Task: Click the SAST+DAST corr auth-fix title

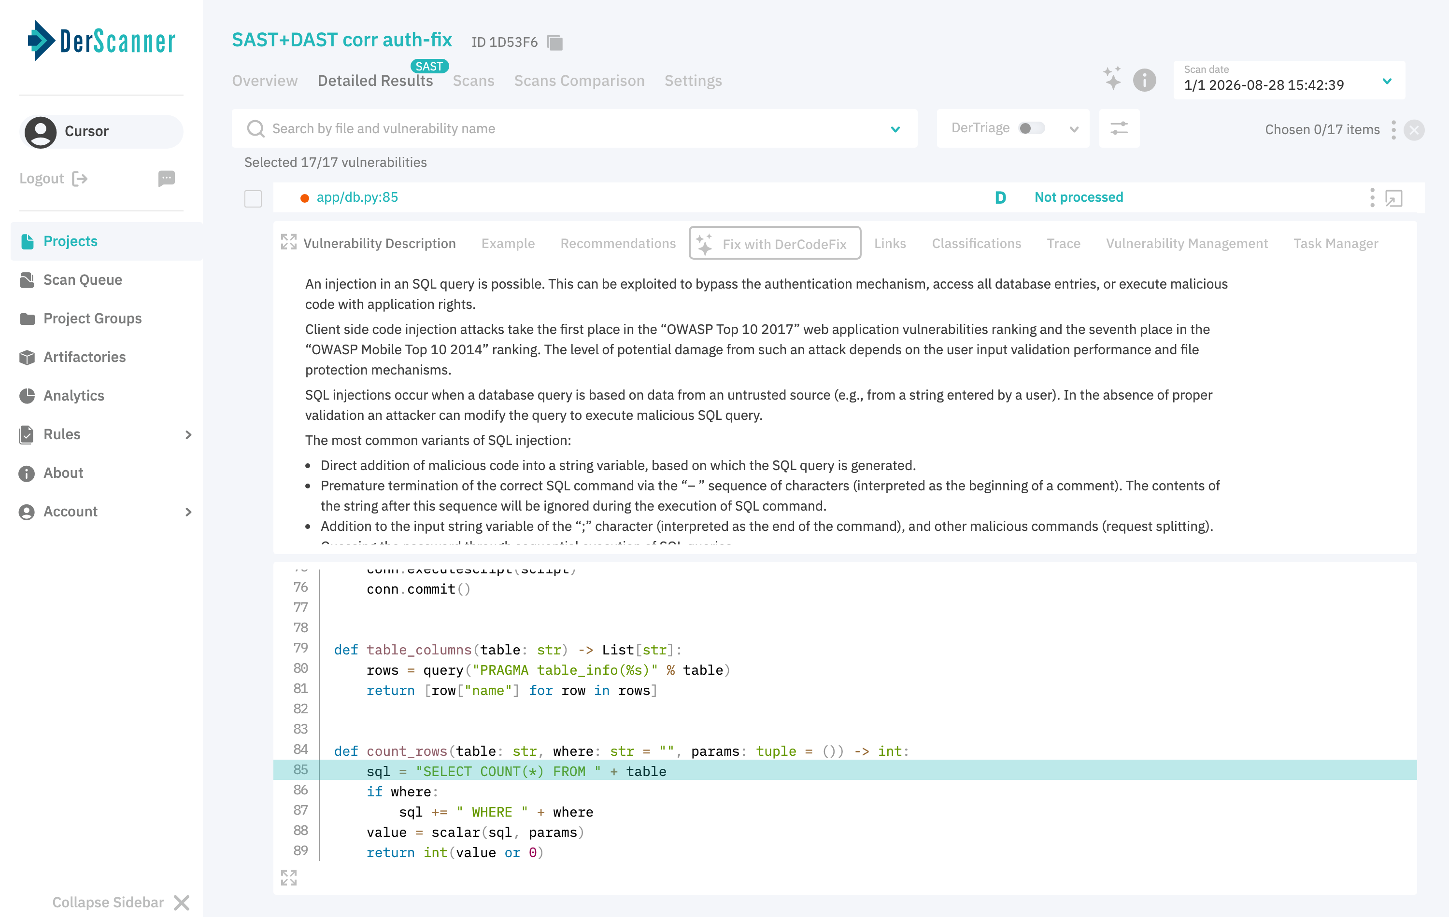Action: tap(342, 40)
